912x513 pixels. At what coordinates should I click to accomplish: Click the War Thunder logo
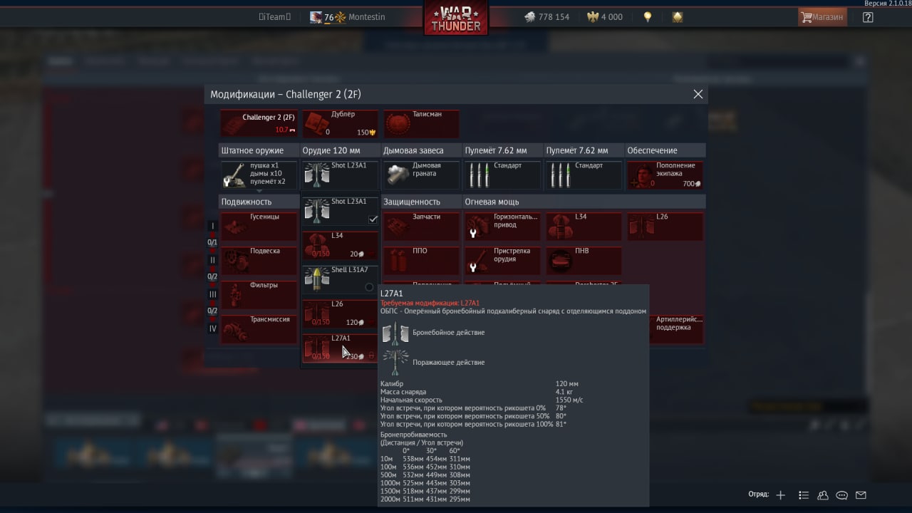(456, 18)
